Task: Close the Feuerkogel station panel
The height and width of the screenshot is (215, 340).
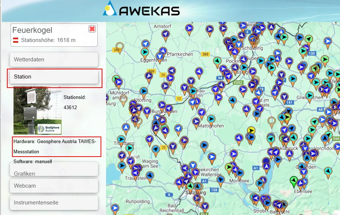Action: pyautogui.click(x=92, y=29)
